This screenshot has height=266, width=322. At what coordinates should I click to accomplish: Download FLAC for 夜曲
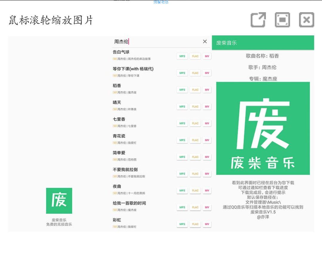coord(195,190)
